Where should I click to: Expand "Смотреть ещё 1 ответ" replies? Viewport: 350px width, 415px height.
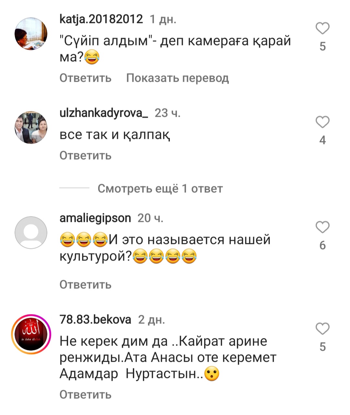click(160, 189)
